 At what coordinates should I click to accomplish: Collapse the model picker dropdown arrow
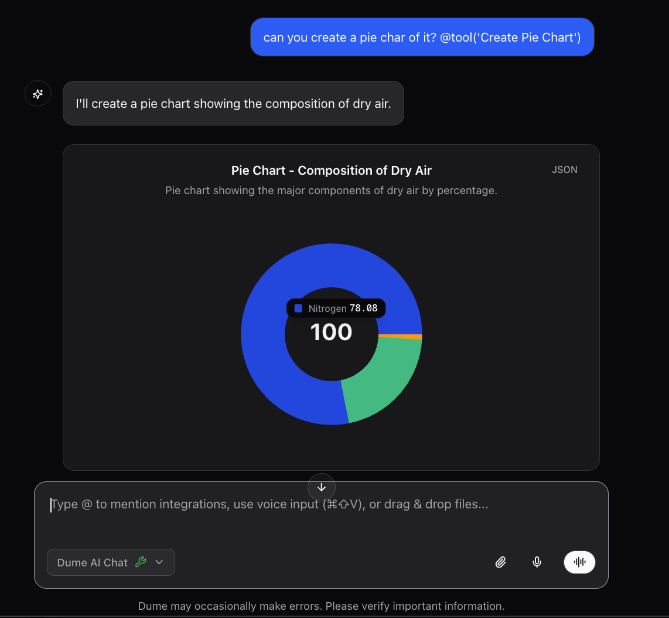point(159,562)
